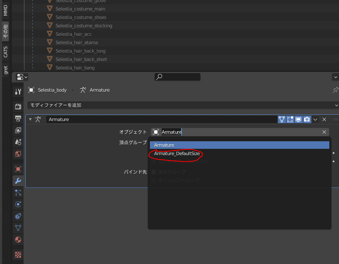The width and height of the screenshot is (339, 264).
Task: Remove the Armature modifier
Action: (x=324, y=119)
